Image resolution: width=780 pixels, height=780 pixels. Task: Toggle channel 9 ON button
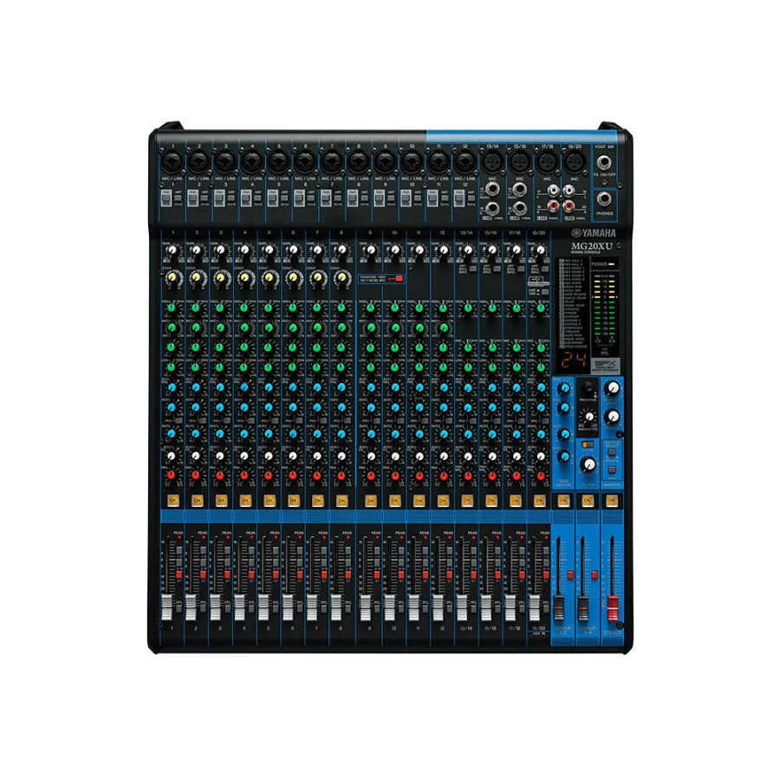(370, 500)
